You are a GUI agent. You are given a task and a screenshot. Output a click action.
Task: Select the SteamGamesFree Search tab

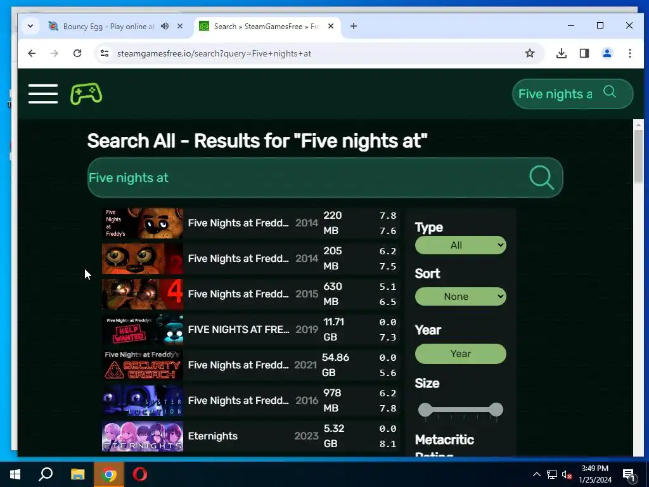[267, 27]
